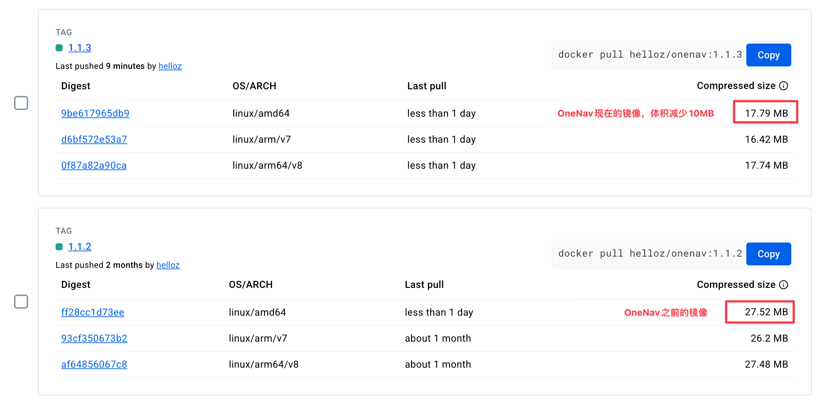Open digest d6bf572e53a7
The image size is (818, 400).
94,139
